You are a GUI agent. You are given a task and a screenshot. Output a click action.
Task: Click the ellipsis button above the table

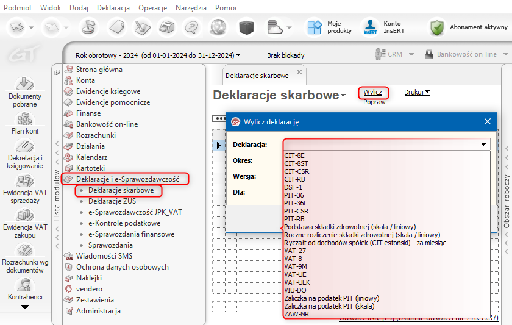tap(219, 118)
